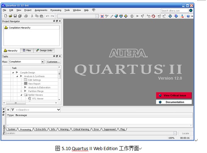Screen dimensions: 207x153
Task: Click the X clear button beside message filter
Action: pyautogui.click(x=8, y=110)
